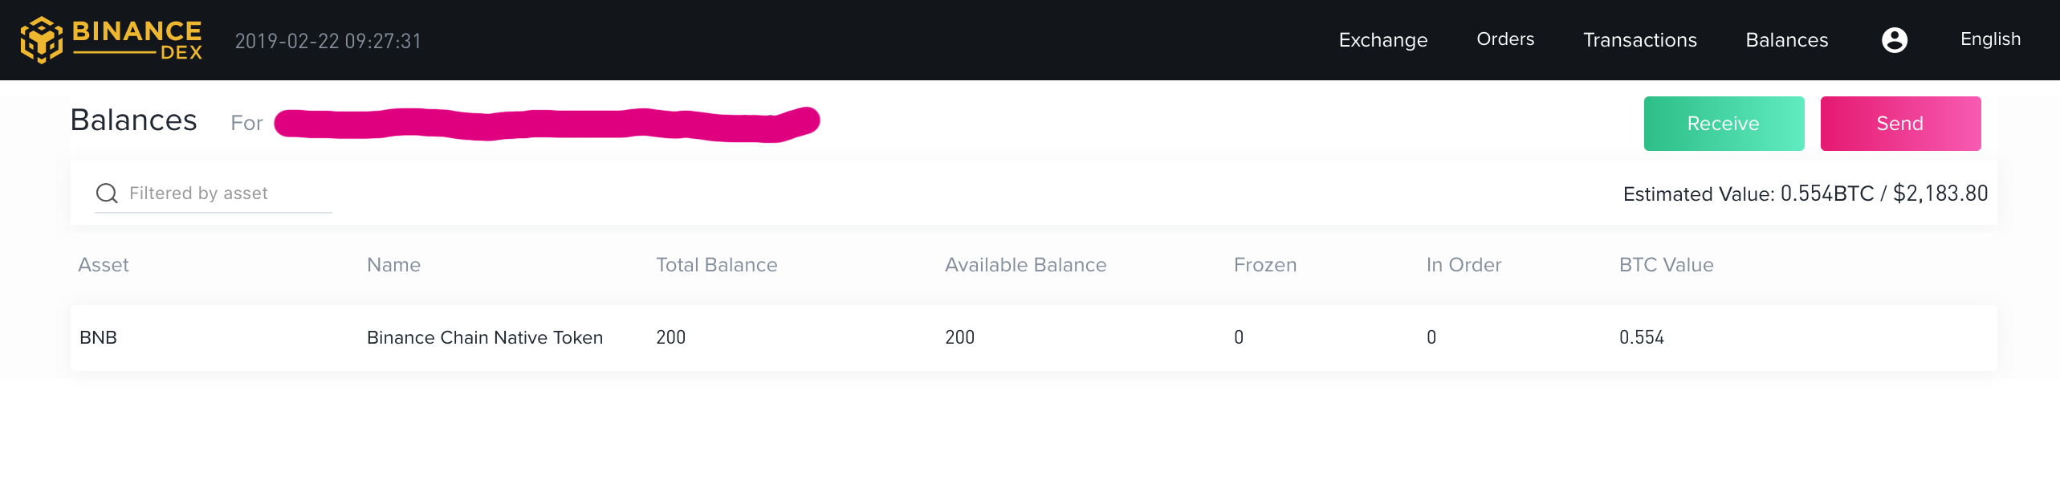Open the user account profile icon
2060x485 pixels.
[1894, 40]
